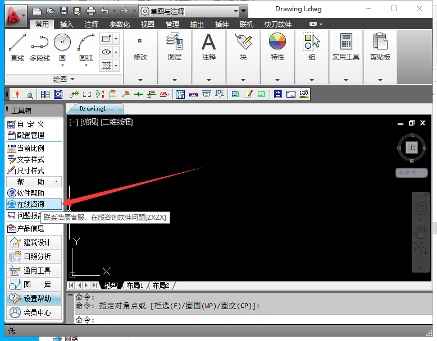
Task: Open the 特性 (Properties) color wheel panel
Action: tap(277, 47)
